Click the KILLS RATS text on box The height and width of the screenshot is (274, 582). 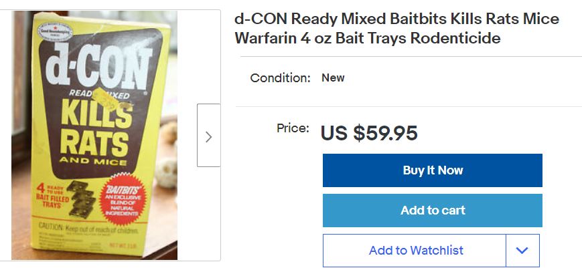pyautogui.click(x=95, y=127)
